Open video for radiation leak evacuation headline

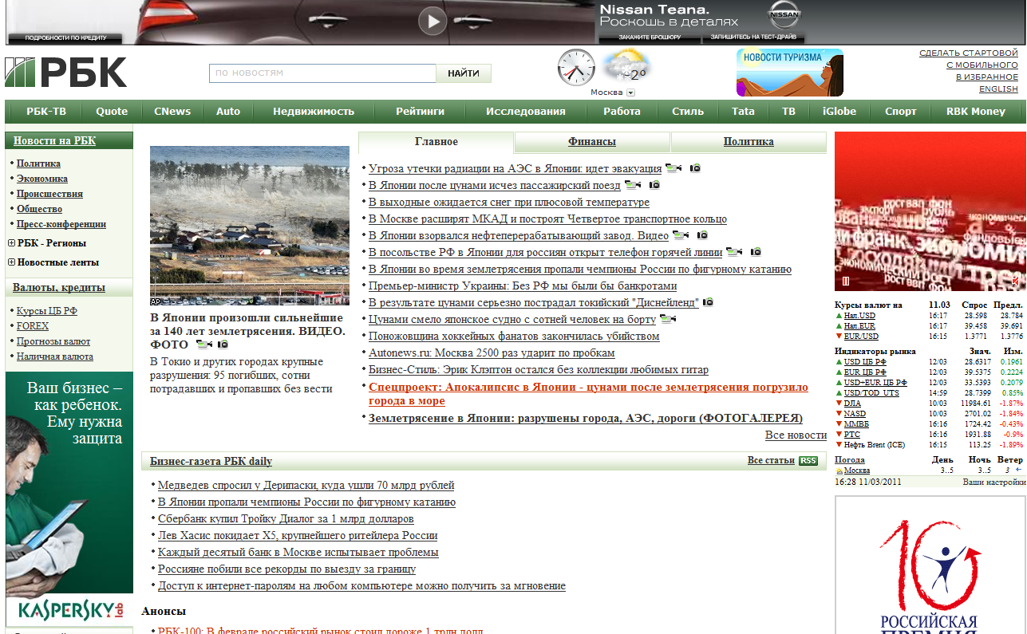click(673, 168)
